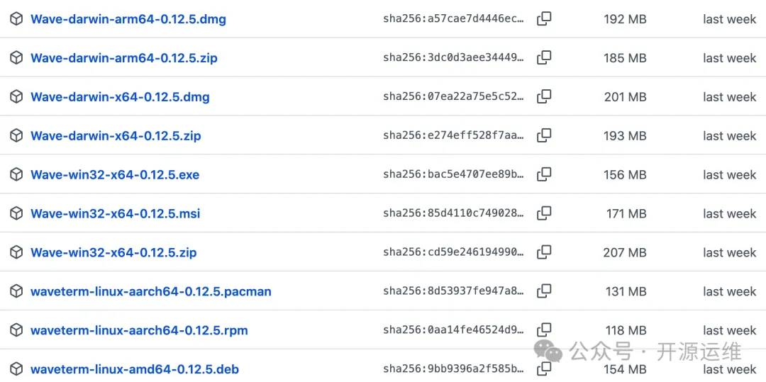
Task: Download waveterm-linux-aarch64-0.12.5.rpm
Action: pyautogui.click(x=139, y=330)
